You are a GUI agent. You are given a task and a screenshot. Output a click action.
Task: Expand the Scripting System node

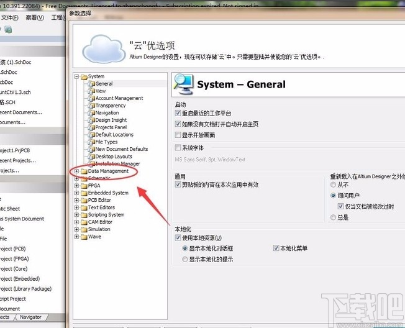coord(76,215)
